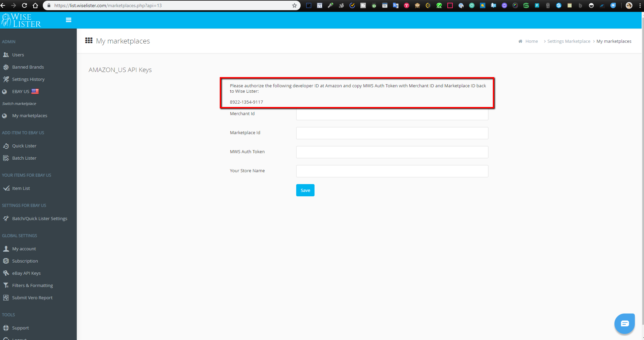
Task: Focus the Your Store Name field
Action: 392,171
